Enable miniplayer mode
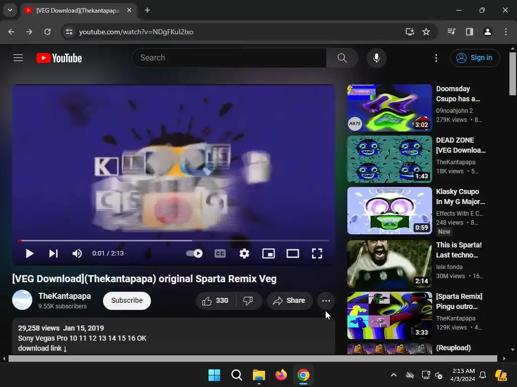This screenshot has height=387, width=517. (x=269, y=253)
